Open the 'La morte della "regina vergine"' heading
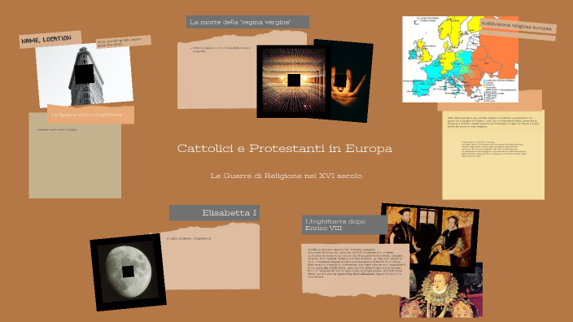The image size is (573, 322). [247, 22]
